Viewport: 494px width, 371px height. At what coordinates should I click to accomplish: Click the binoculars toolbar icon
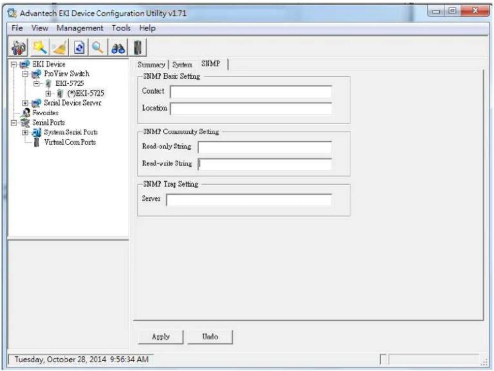(x=118, y=48)
